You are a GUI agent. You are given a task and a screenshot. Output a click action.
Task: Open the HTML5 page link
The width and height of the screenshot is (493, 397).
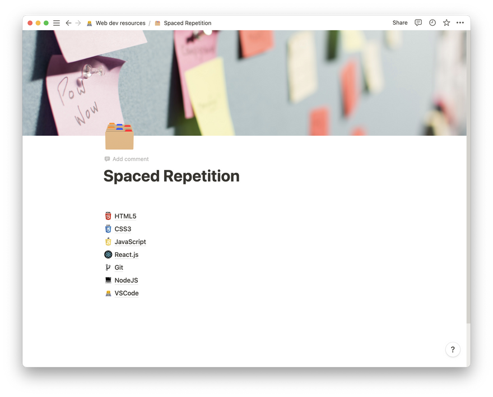(125, 216)
